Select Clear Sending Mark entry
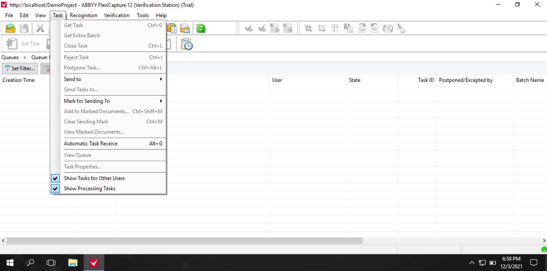This screenshot has height=271, width=547. [108, 121]
